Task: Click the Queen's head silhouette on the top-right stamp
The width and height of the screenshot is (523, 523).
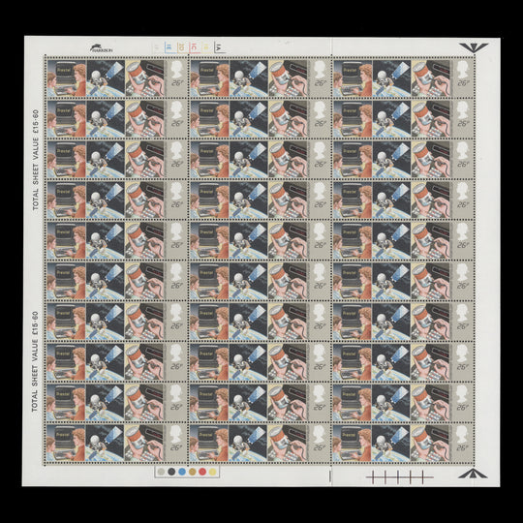Action: click(463, 70)
